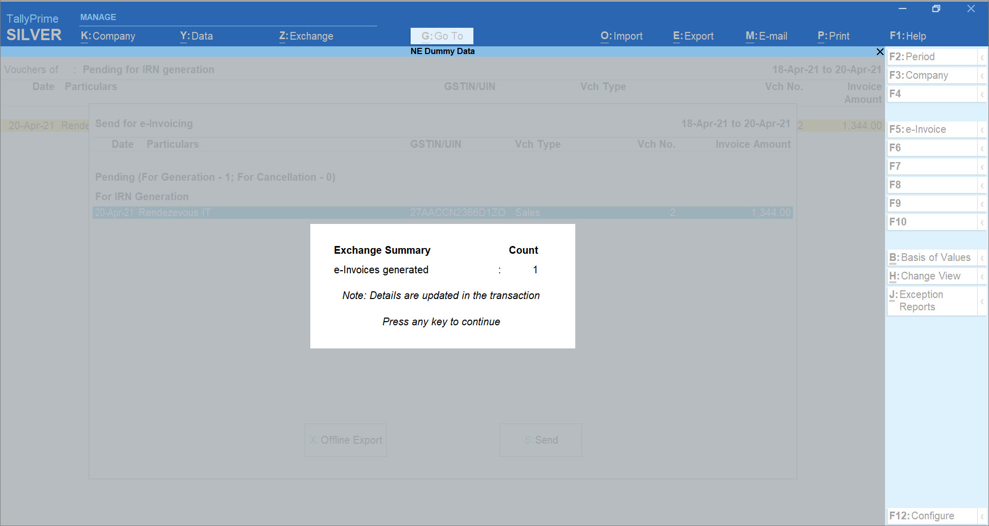The height and width of the screenshot is (526, 989).
Task: Click the F4 button in side panel
Action: (932, 94)
